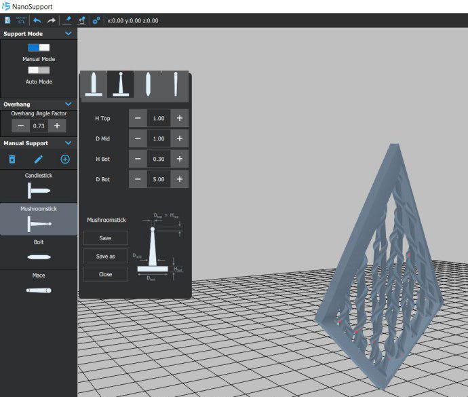Click the edit support pencil icon
Screen dimensions: 468x397
38,159
